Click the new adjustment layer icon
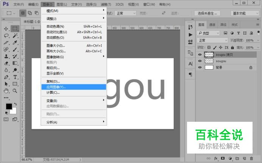The image size is (262, 163). point(230,158)
